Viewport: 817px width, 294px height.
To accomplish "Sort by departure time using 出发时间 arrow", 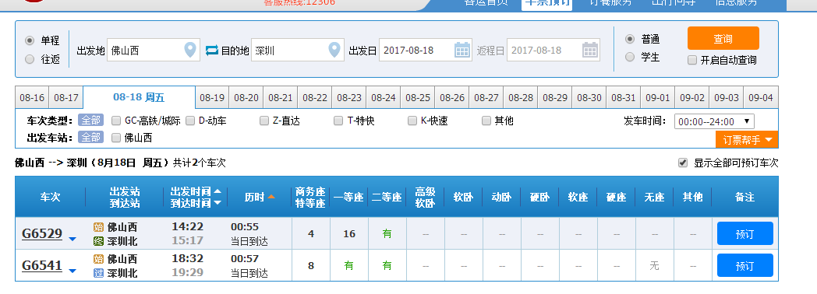I will tap(218, 191).
